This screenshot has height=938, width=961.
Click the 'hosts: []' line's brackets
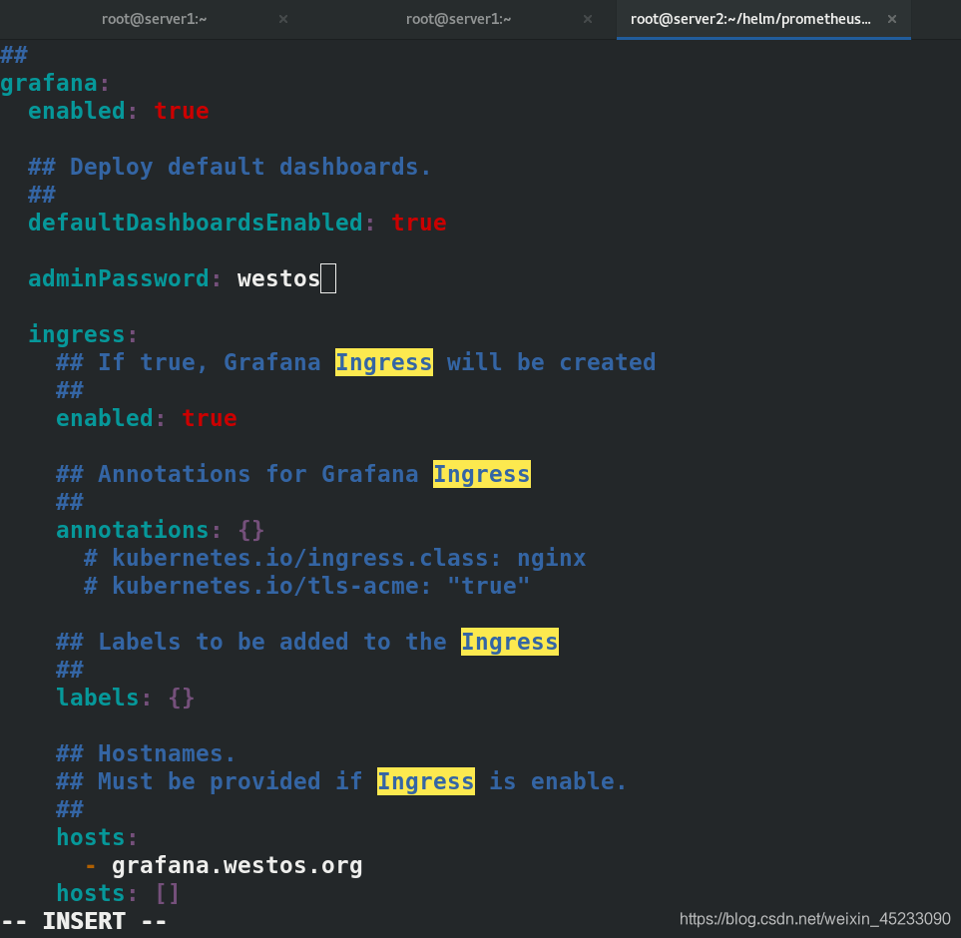[x=168, y=893]
